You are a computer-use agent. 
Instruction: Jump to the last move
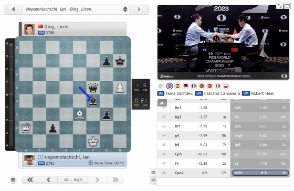coord(115,179)
